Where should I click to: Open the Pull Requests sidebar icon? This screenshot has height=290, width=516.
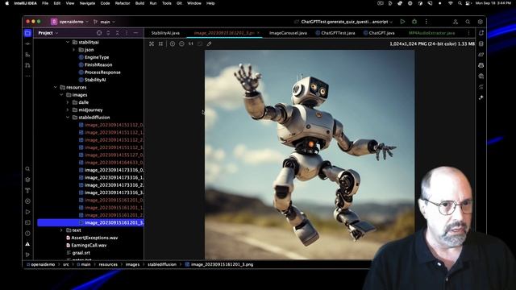click(x=27, y=65)
